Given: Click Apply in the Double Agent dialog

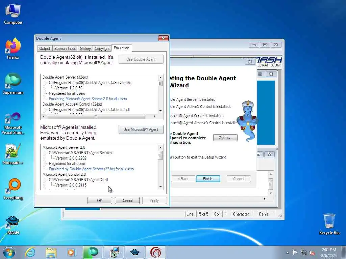Looking at the screenshot, I should [x=154, y=200].
